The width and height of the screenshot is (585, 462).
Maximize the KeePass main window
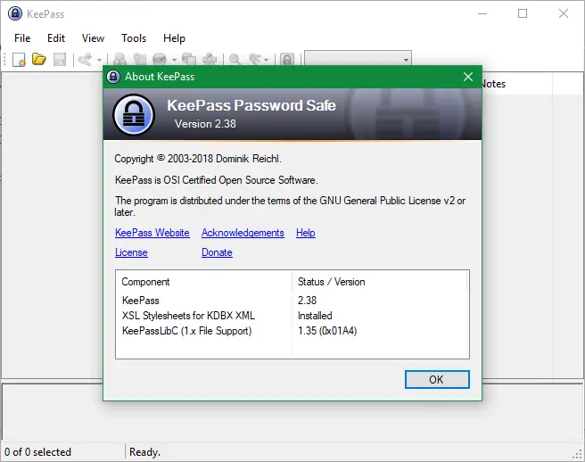(523, 13)
